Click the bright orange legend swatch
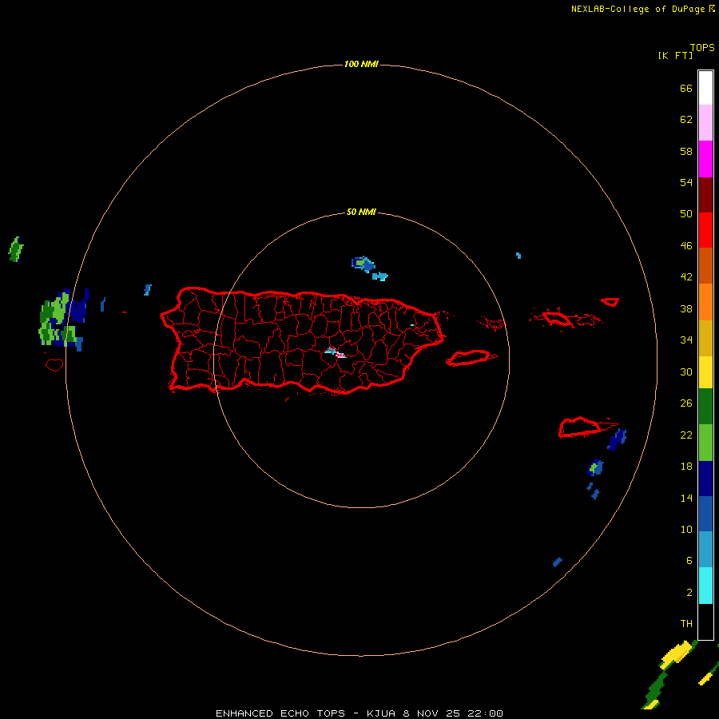This screenshot has height=719, width=719. pos(705,302)
